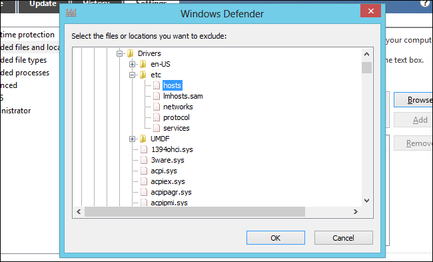This screenshot has height=262, width=433.
Task: Click horizontal scrollbar left arrow
Action: [x=79, y=212]
